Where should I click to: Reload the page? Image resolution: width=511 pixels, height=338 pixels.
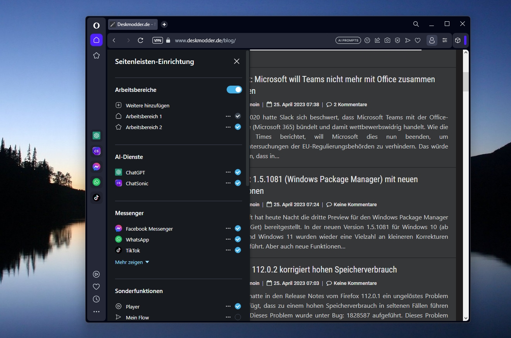coord(141,40)
